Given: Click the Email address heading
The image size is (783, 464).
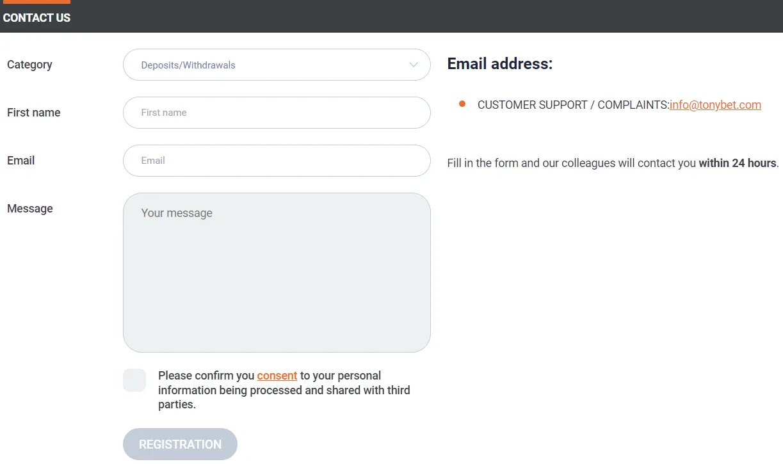Looking at the screenshot, I should pos(499,64).
